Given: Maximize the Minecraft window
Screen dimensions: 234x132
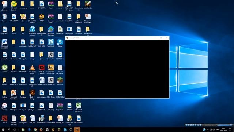Looking at the screenshot, I should point(161,38).
